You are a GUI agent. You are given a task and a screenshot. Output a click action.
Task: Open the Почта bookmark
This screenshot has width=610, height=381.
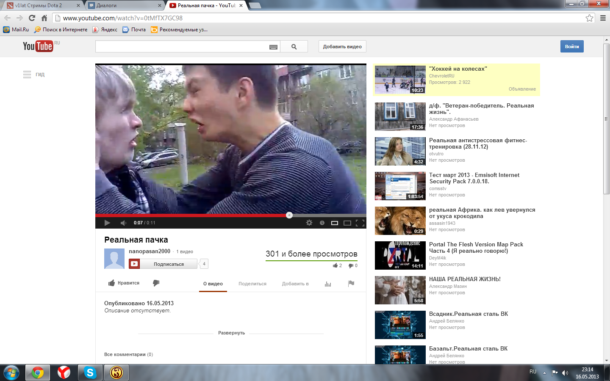coord(134,30)
